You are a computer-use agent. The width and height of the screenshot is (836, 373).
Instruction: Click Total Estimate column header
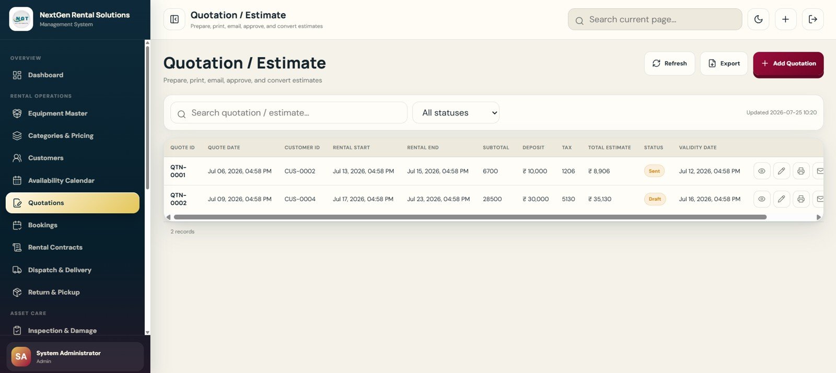click(609, 148)
